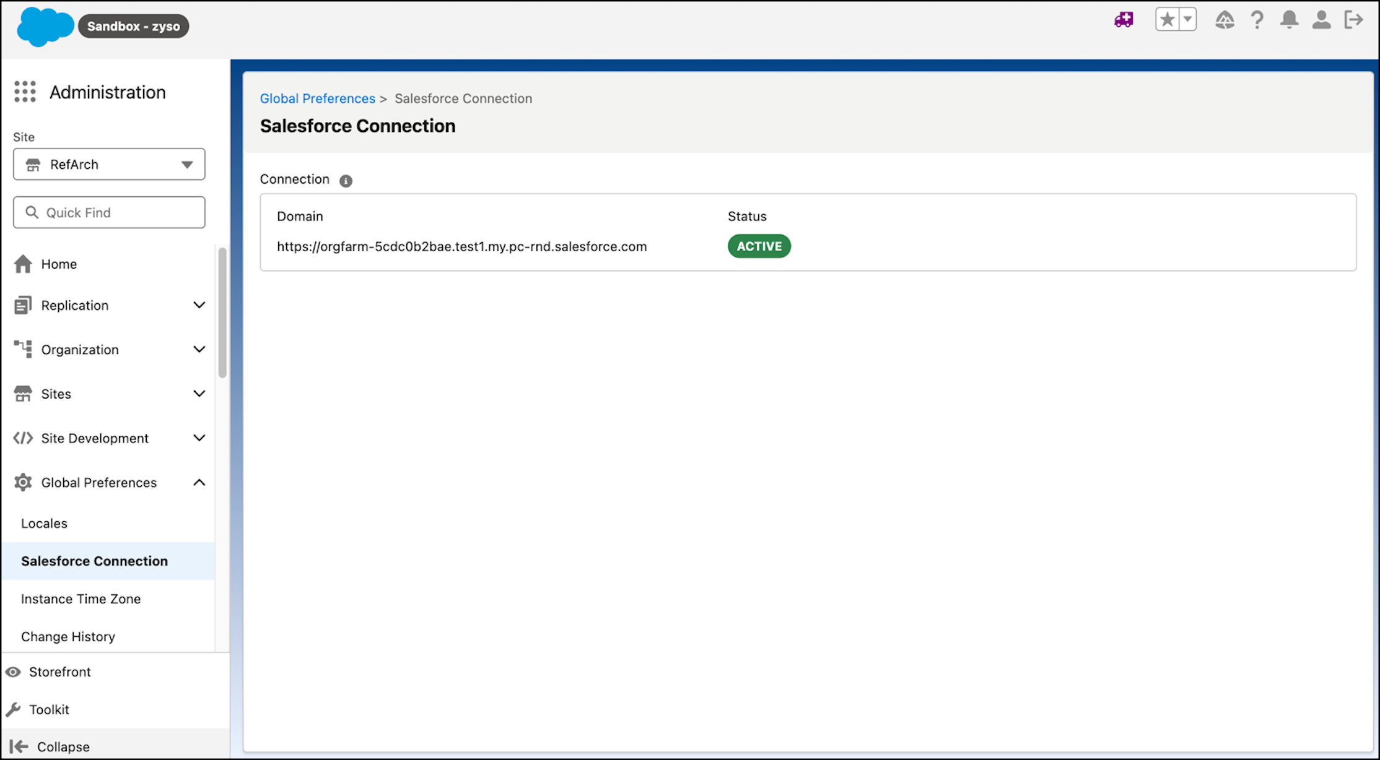Click the Domain column label
The image size is (1380, 760).
[x=300, y=216]
